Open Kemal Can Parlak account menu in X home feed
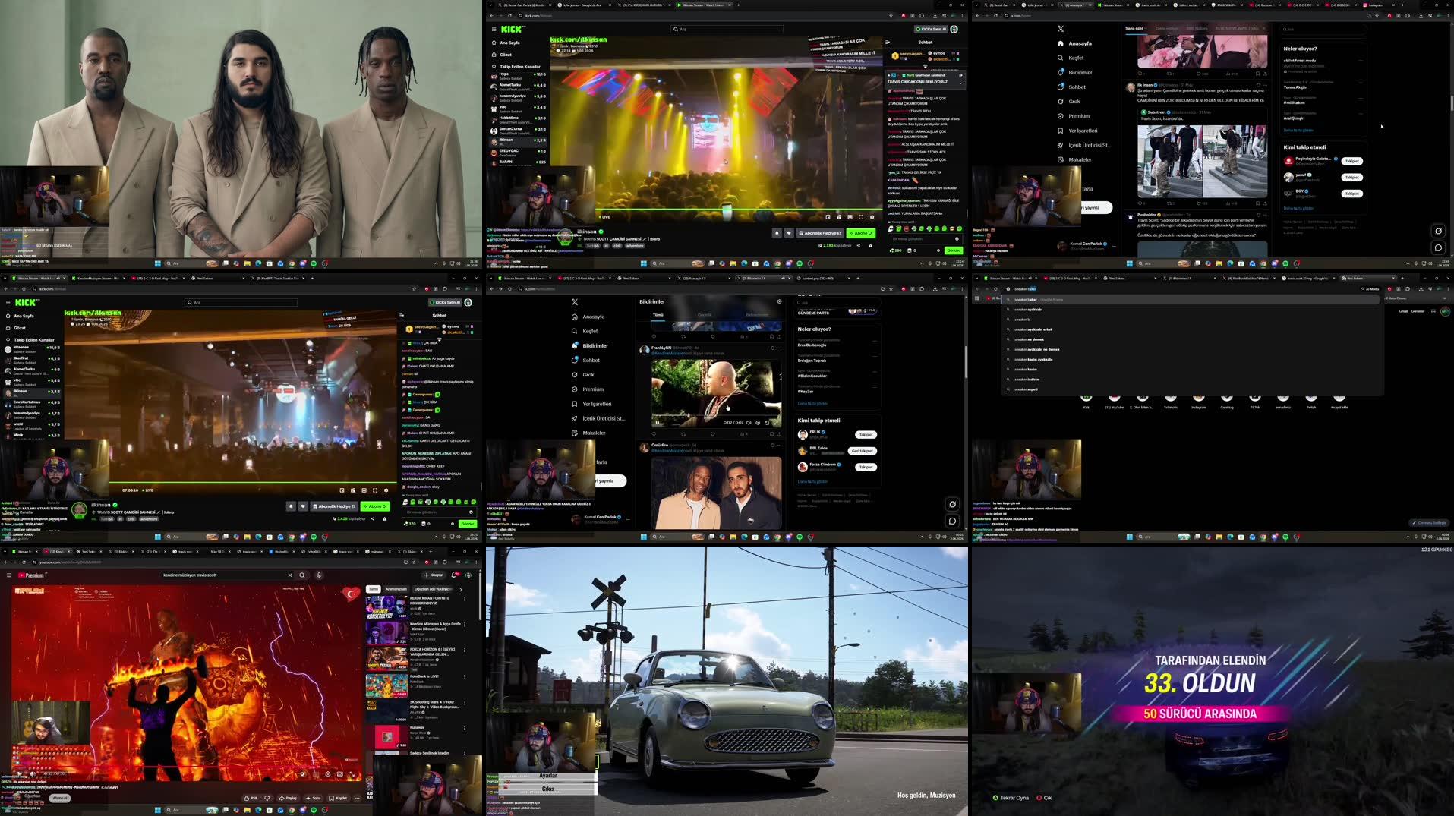1454x816 pixels. coord(1086,245)
